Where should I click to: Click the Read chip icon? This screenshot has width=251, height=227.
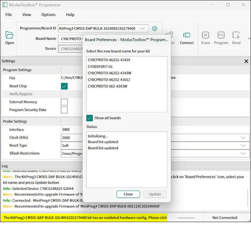click(x=236, y=38)
